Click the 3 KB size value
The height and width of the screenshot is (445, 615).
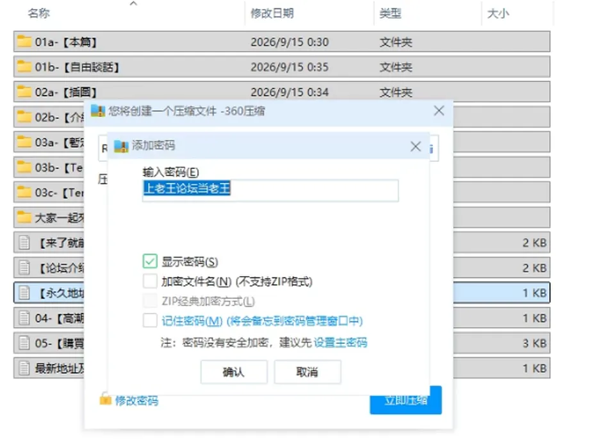click(x=534, y=343)
